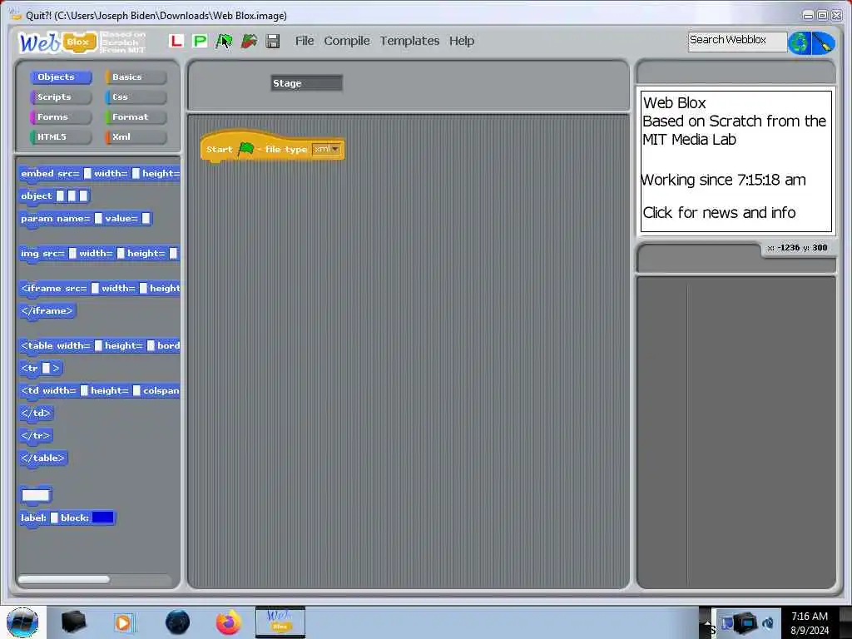The height and width of the screenshot is (639, 852).
Task: Click the Click for news and info text
Action: 719,212
